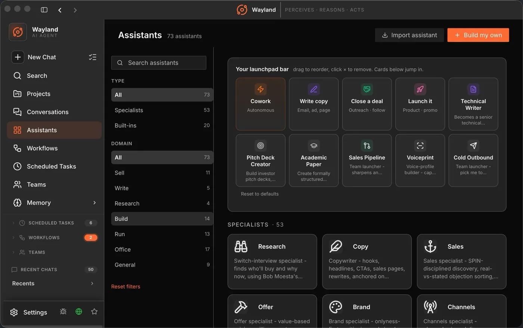
Task: Click the Settings gear icon
Action: (14, 312)
